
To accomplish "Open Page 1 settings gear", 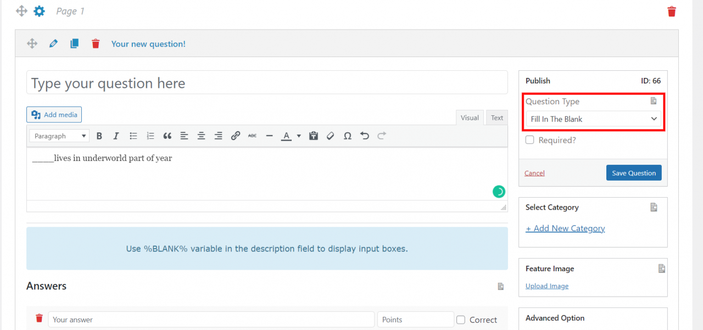I will [39, 11].
